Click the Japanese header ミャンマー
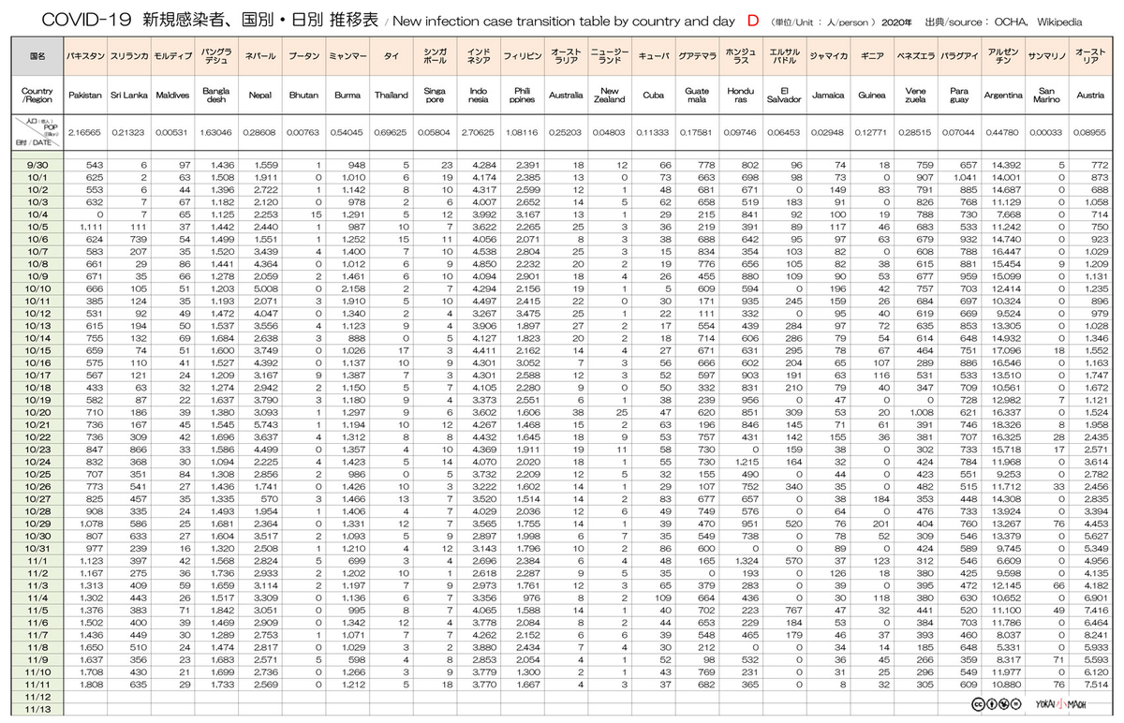Screen dimensions: 1124x723 click(x=346, y=57)
